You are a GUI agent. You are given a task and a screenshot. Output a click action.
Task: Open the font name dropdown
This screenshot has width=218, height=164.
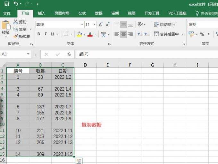point(82,24)
